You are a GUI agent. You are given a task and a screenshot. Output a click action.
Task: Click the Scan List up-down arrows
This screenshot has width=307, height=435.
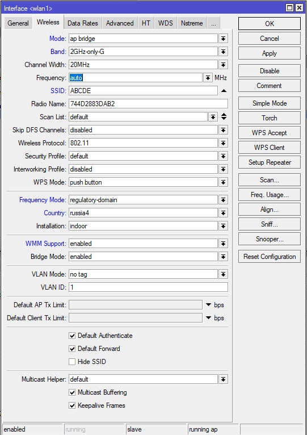224,117
